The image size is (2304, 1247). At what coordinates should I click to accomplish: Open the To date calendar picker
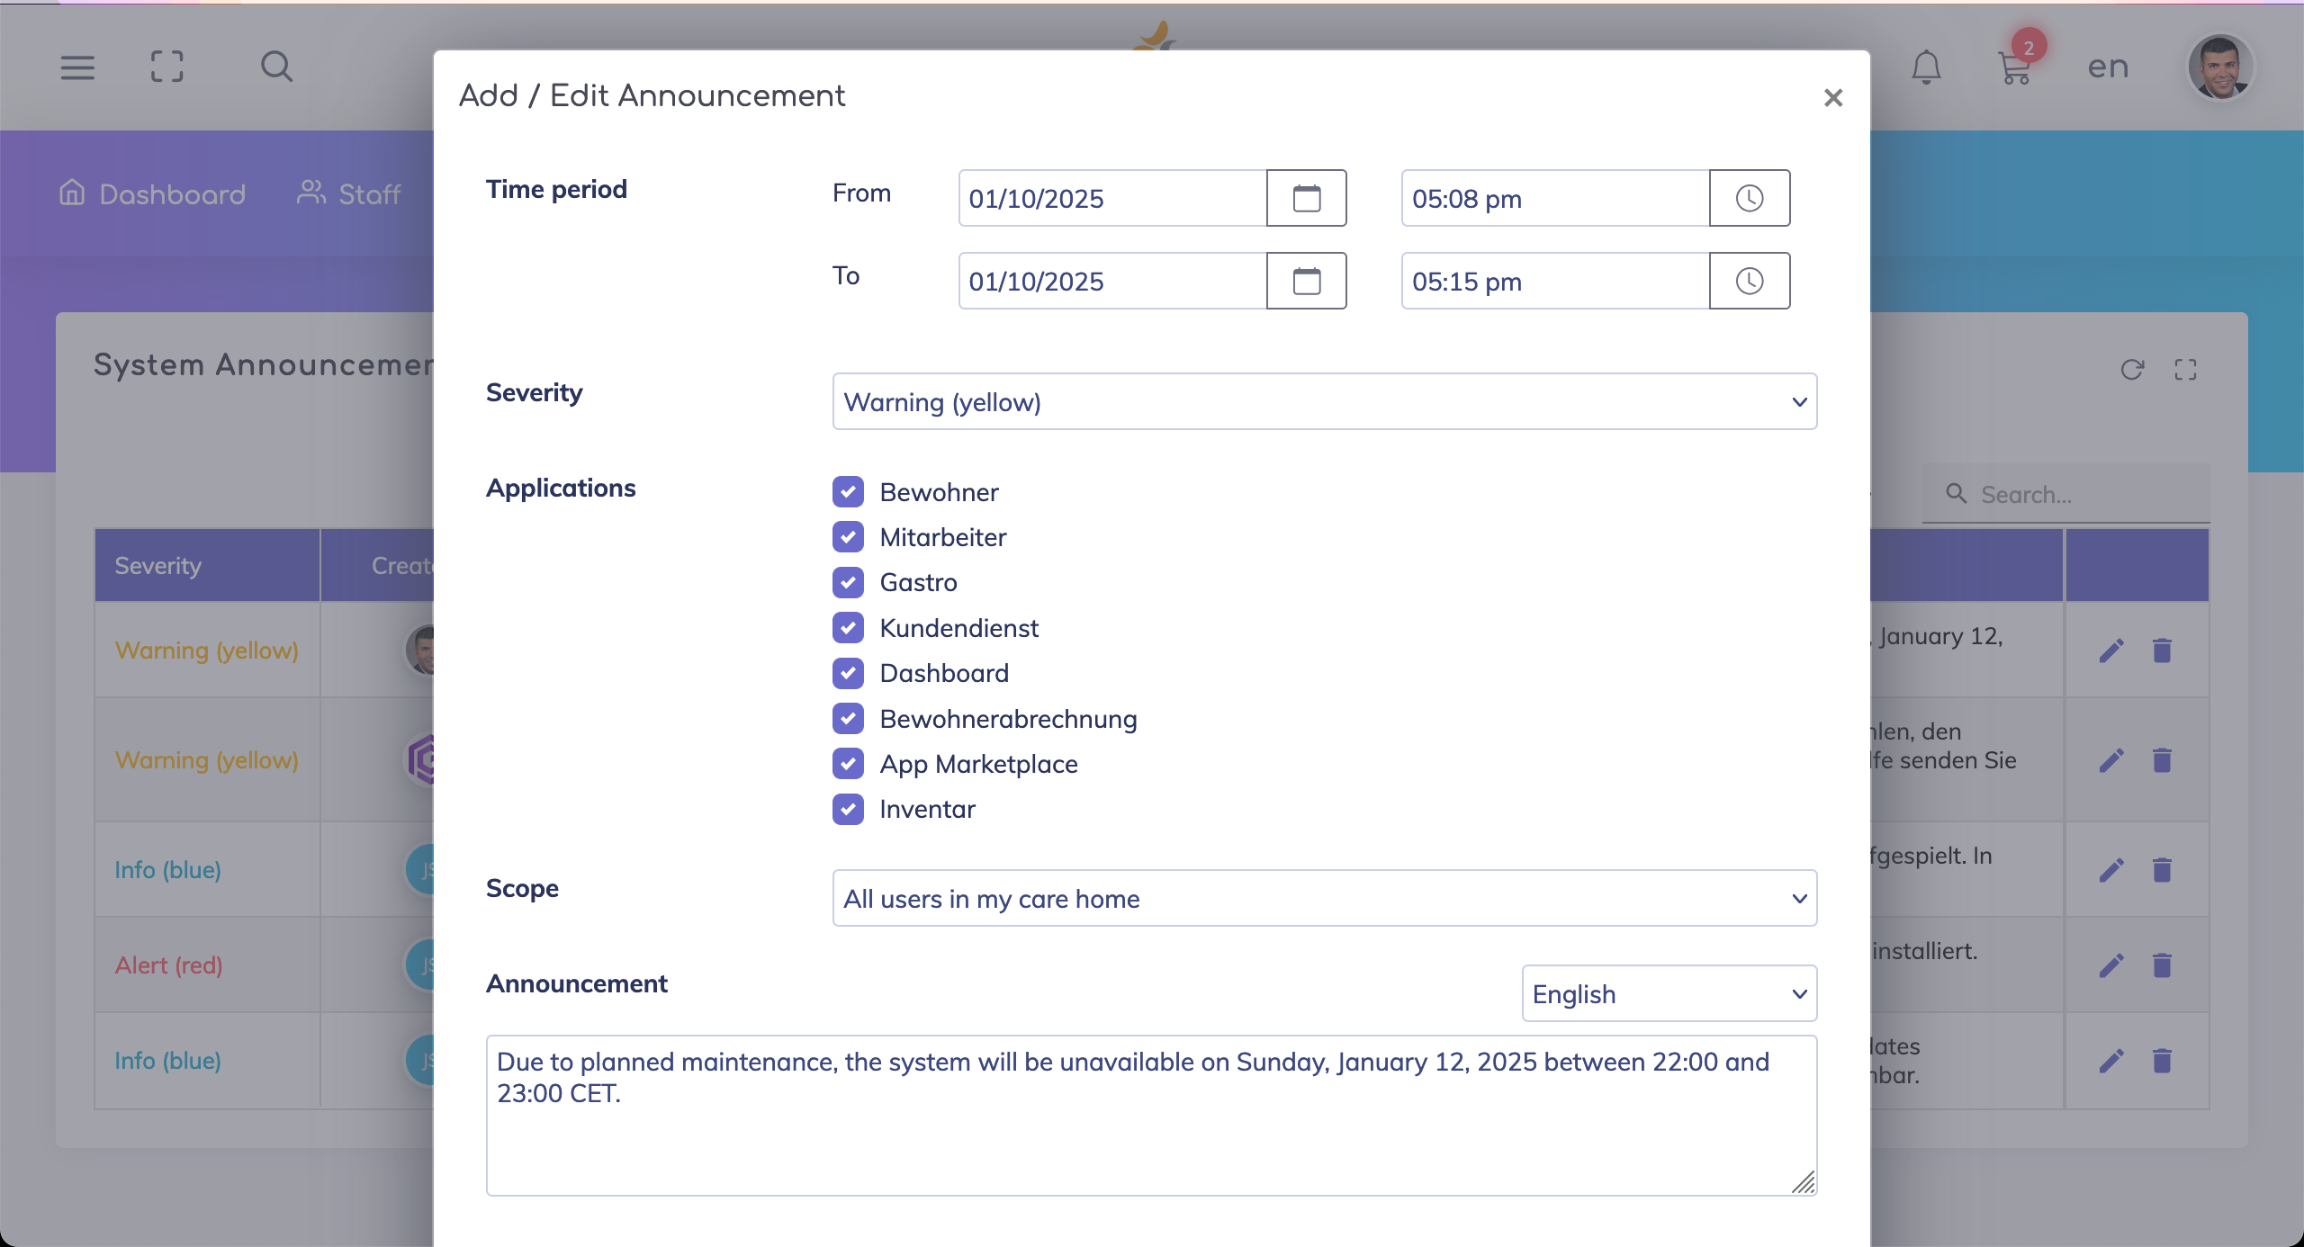(1306, 281)
